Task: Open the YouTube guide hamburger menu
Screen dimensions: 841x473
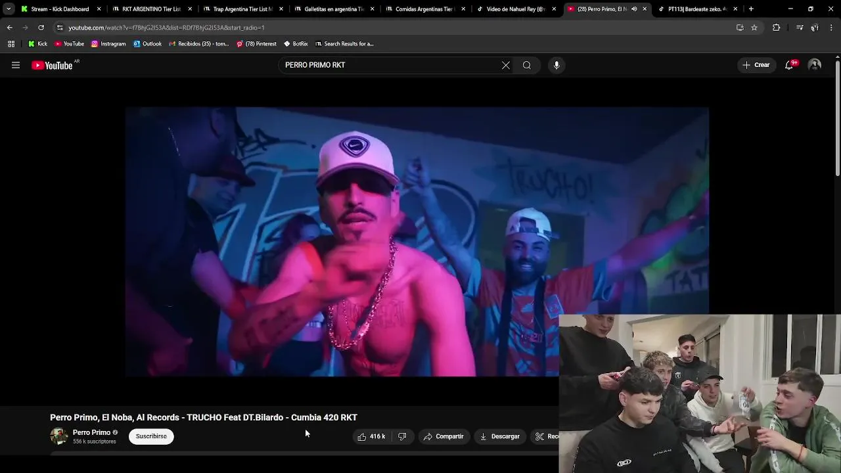Action: point(16,65)
